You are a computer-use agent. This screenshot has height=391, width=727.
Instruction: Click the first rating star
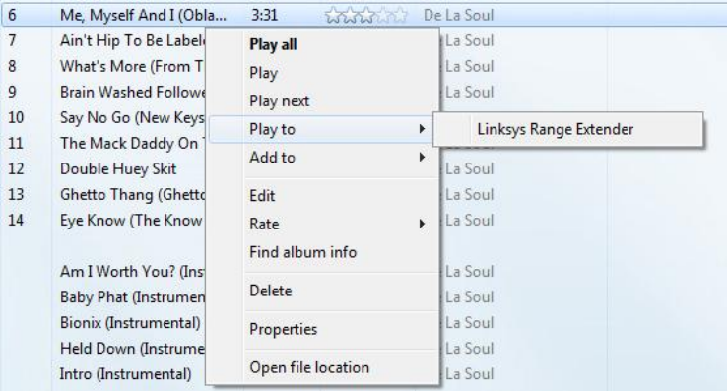tap(333, 16)
